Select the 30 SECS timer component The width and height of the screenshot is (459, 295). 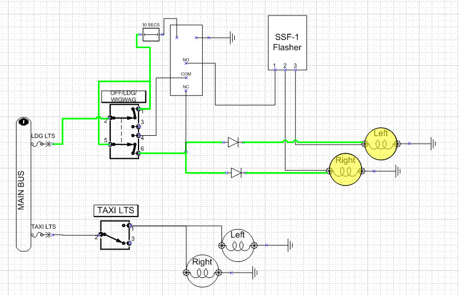[x=150, y=36]
